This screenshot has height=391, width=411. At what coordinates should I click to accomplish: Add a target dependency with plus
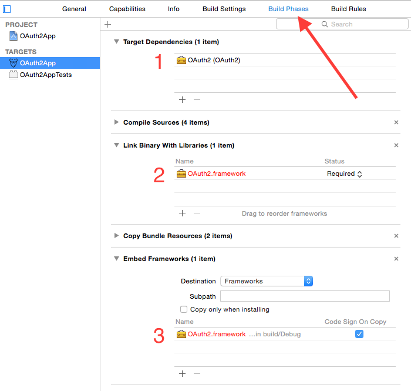pyautogui.click(x=182, y=100)
